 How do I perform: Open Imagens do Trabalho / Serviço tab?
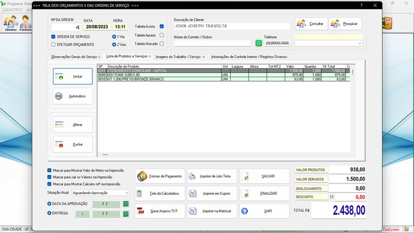point(180,56)
